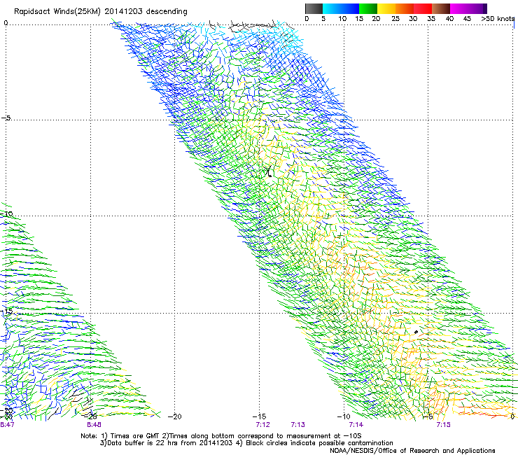Screen dimensions: 518x455
Task: Click the green 15–20 knots color segment
Action: 368,8
